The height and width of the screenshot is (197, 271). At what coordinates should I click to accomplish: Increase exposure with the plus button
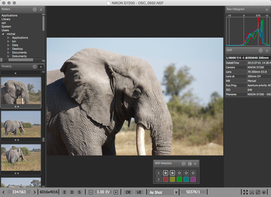pyautogui.click(x=116, y=192)
